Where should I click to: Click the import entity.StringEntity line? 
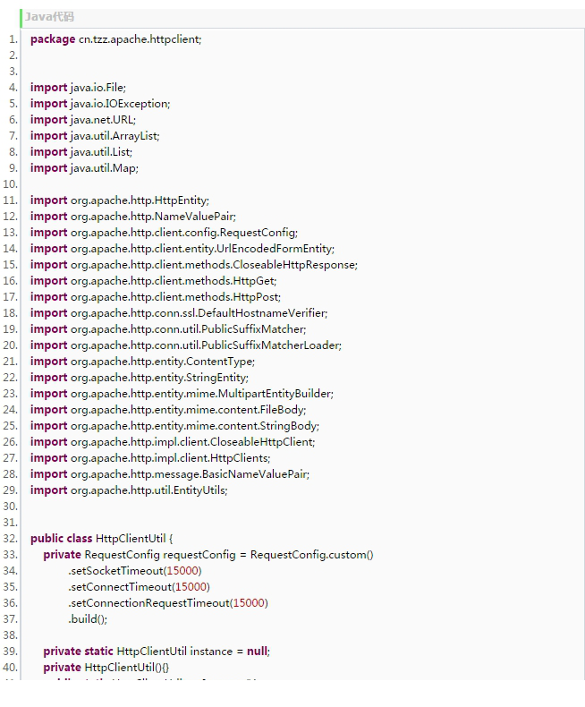pyautogui.click(x=140, y=378)
